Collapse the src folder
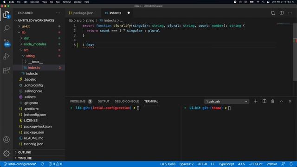 coord(26,50)
